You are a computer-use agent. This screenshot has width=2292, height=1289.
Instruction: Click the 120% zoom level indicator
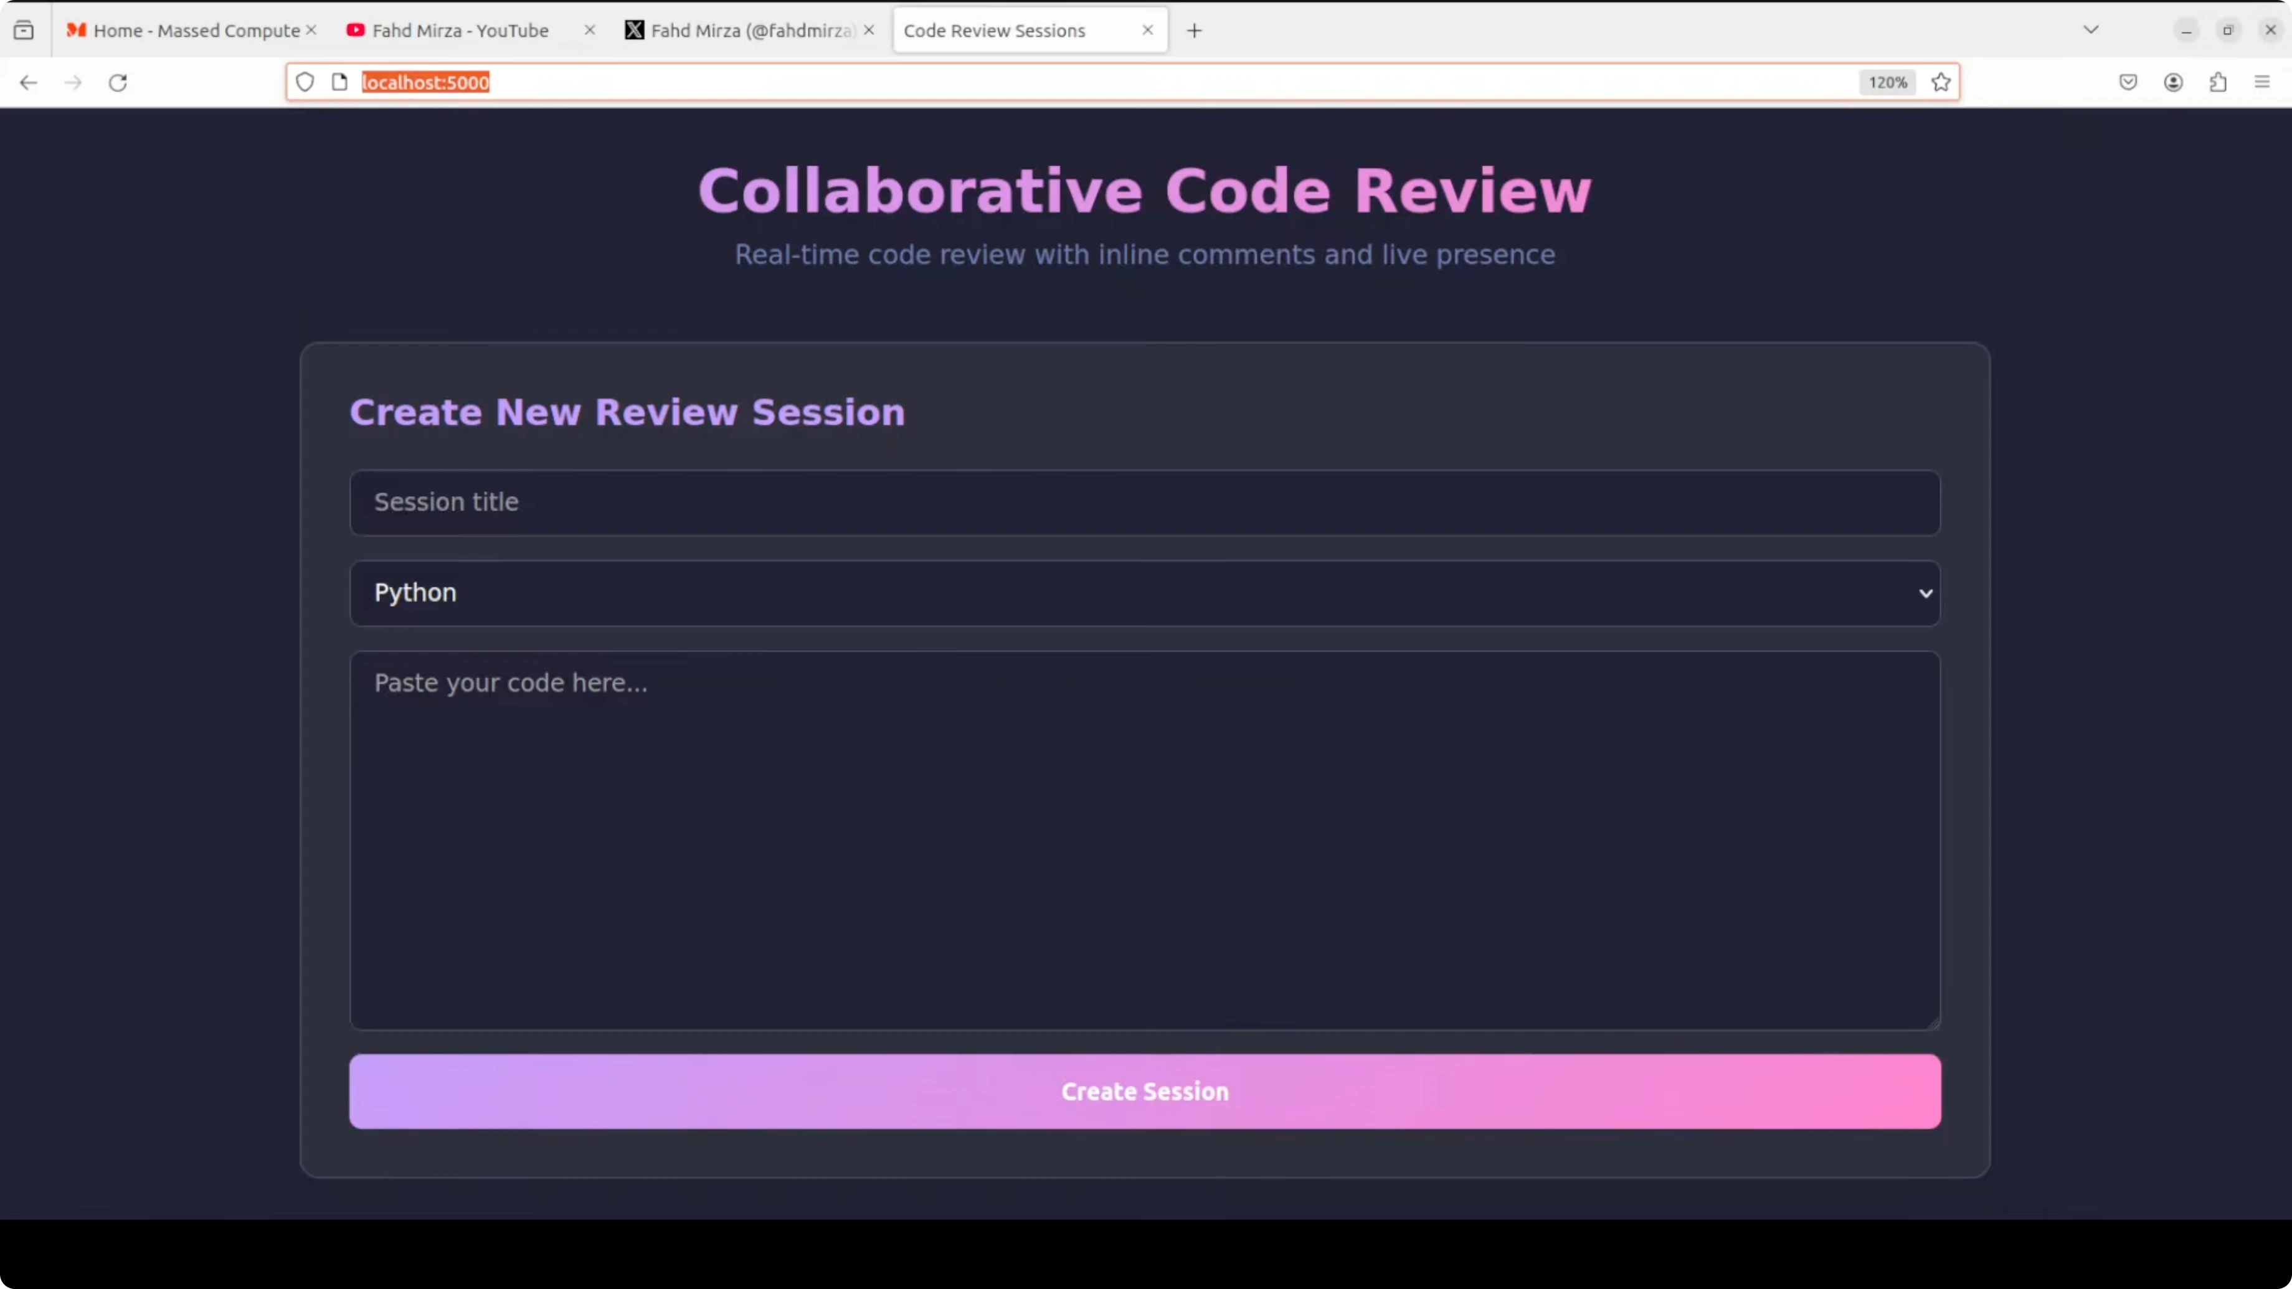(x=1887, y=83)
